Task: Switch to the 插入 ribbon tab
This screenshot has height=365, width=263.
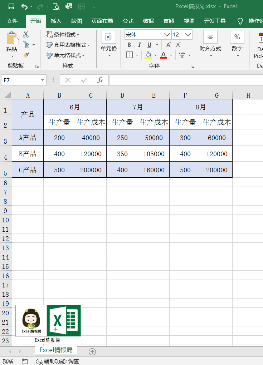Action: (x=56, y=21)
